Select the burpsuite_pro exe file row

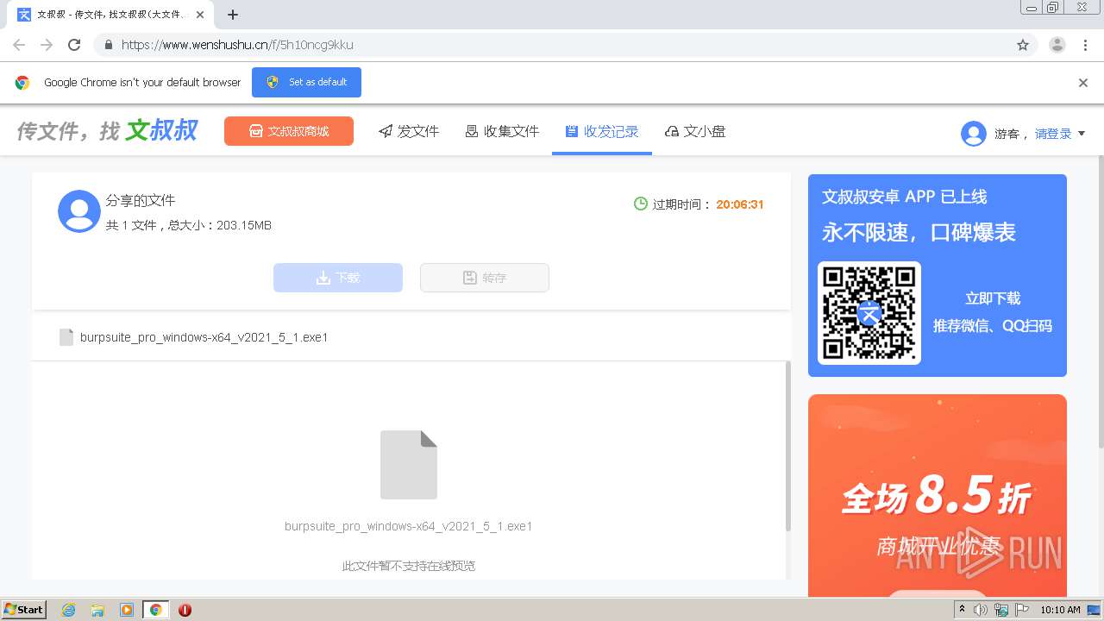[x=411, y=337]
